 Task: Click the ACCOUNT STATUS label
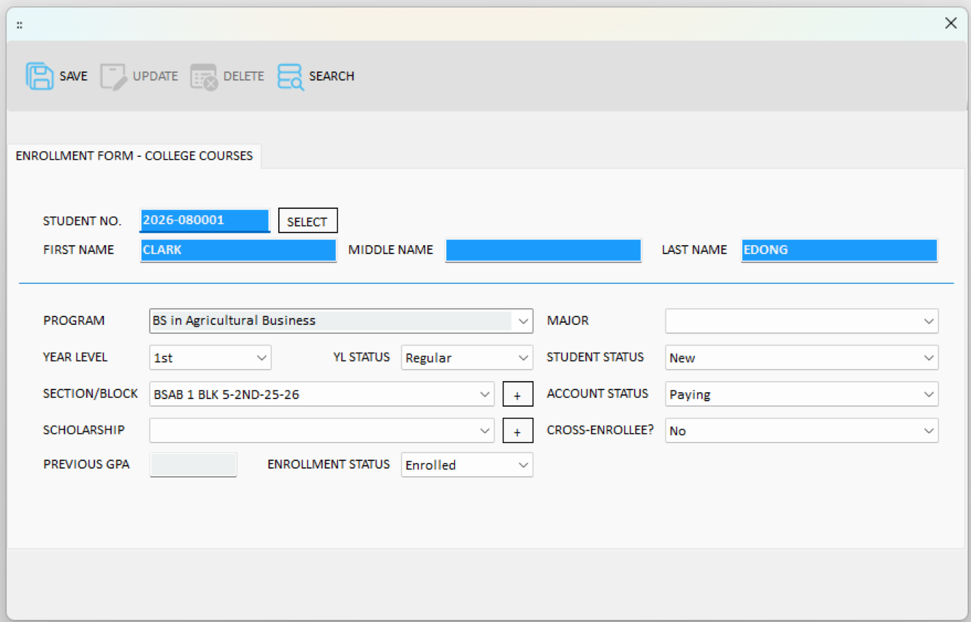(597, 394)
